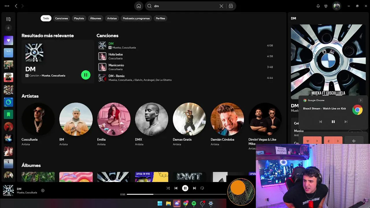Screen dimensions: 370x208
Task: Toggle repeat in the player bar
Action: (202, 188)
